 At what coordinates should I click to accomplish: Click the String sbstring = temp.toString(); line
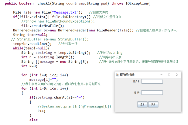point(56,53)
